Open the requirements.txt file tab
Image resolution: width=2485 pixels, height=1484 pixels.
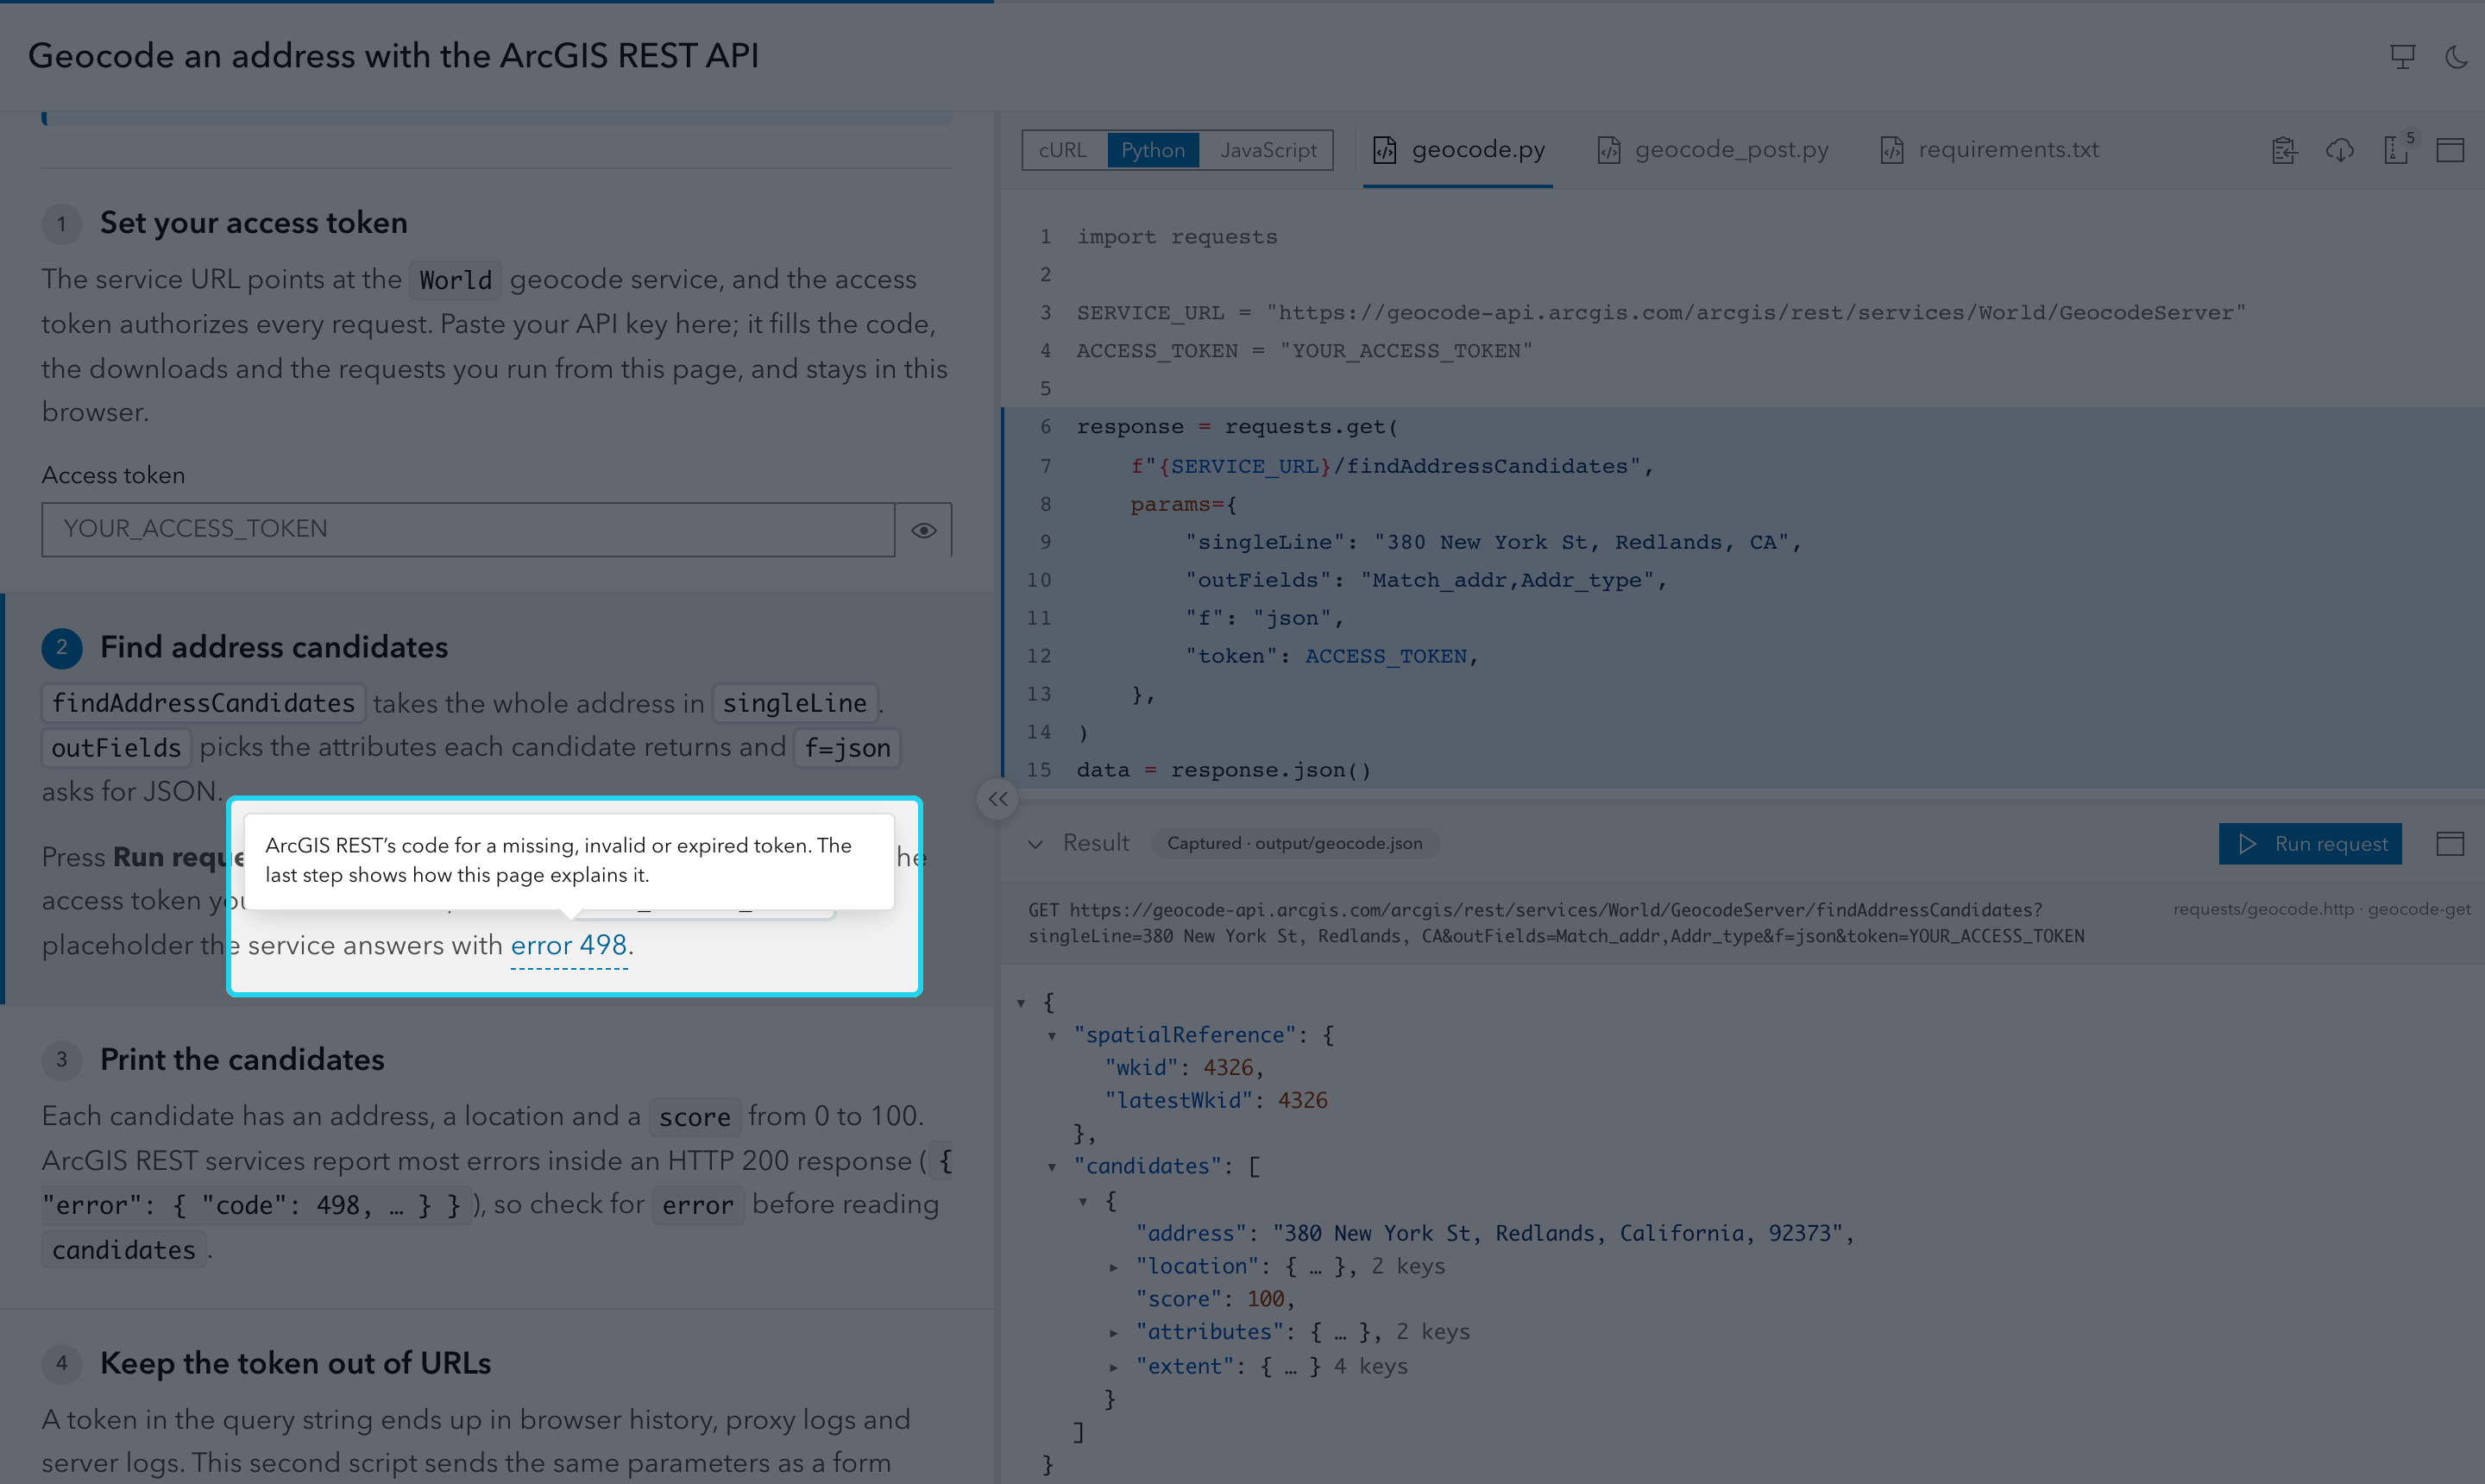click(x=1989, y=150)
